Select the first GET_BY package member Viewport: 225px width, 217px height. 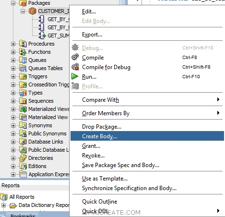(x=58, y=19)
